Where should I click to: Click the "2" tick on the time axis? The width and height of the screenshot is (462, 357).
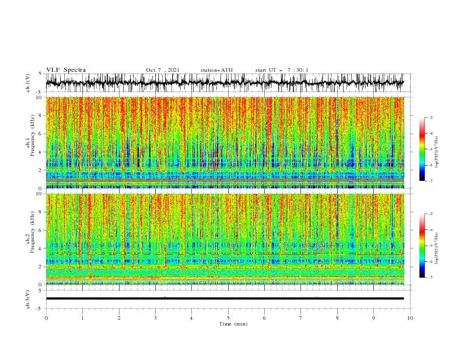coord(119,318)
